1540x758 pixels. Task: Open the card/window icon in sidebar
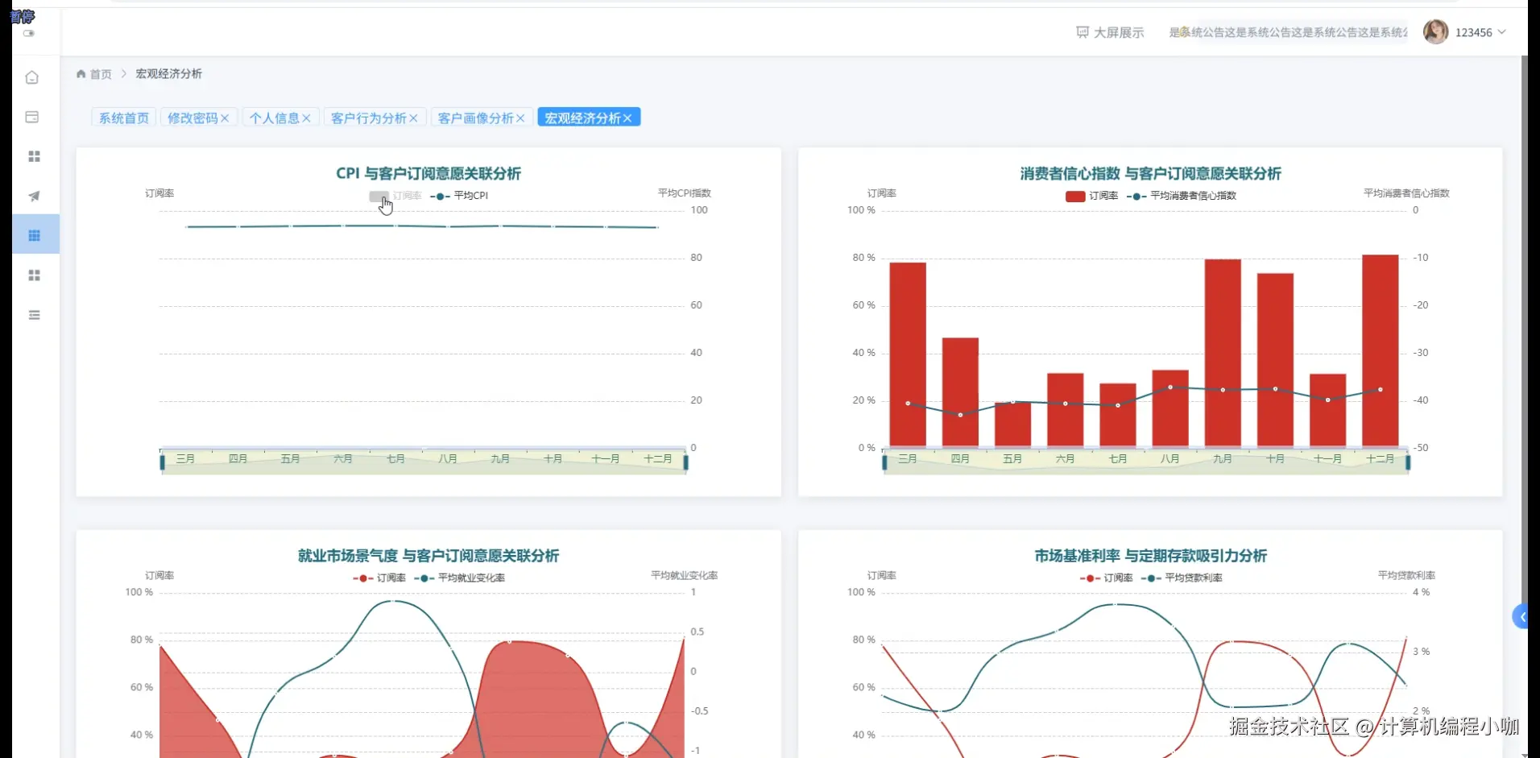(32, 117)
